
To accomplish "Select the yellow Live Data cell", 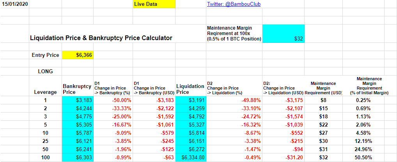I will click(154, 4).
